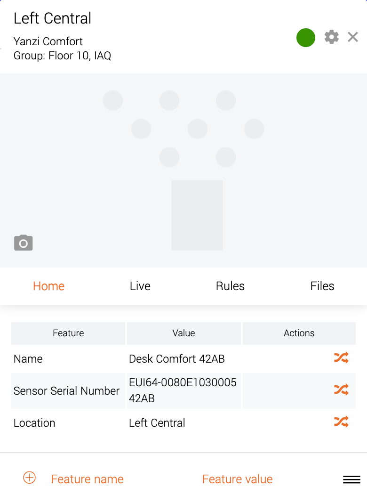This screenshot has height=503, width=367.
Task: Click the camera icon to add photo
Action: coord(24,243)
